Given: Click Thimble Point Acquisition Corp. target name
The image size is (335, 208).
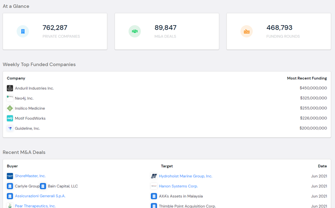Looking at the screenshot, I should [x=187, y=206].
